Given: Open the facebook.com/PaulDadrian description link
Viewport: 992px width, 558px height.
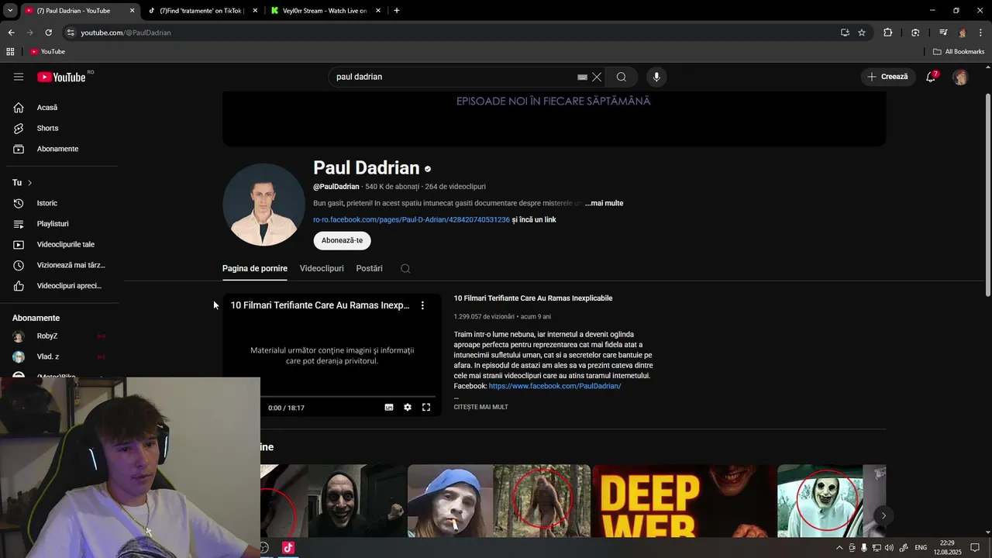Looking at the screenshot, I should (555, 386).
